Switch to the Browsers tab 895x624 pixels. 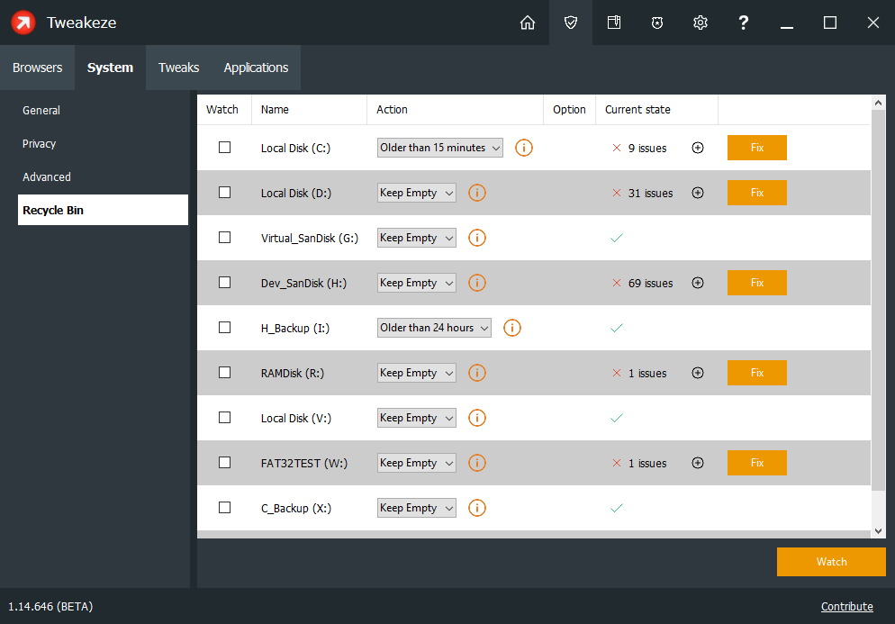pyautogui.click(x=37, y=68)
